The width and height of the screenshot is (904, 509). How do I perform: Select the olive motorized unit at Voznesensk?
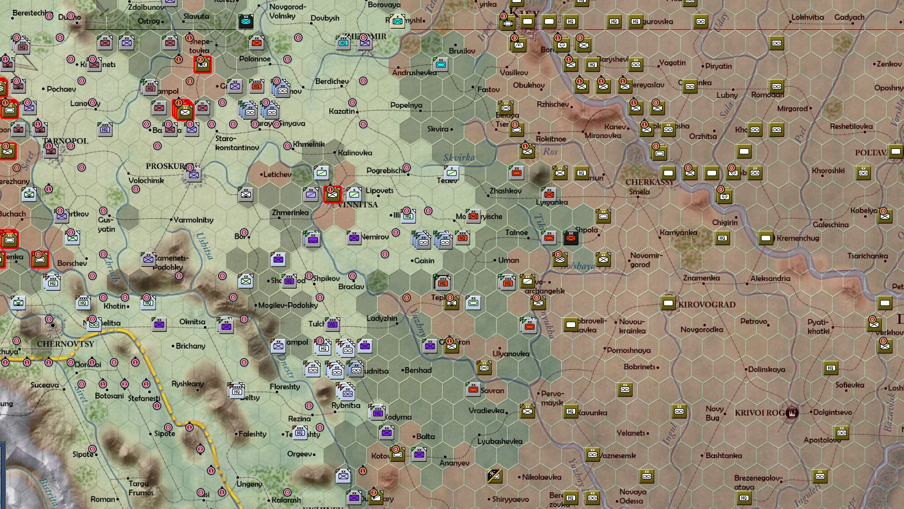click(x=592, y=454)
